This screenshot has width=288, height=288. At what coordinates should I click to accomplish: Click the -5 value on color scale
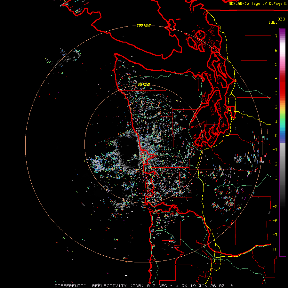click(x=275, y=206)
